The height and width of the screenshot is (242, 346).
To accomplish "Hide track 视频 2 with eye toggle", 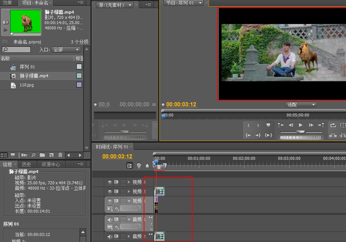I will point(110,191).
